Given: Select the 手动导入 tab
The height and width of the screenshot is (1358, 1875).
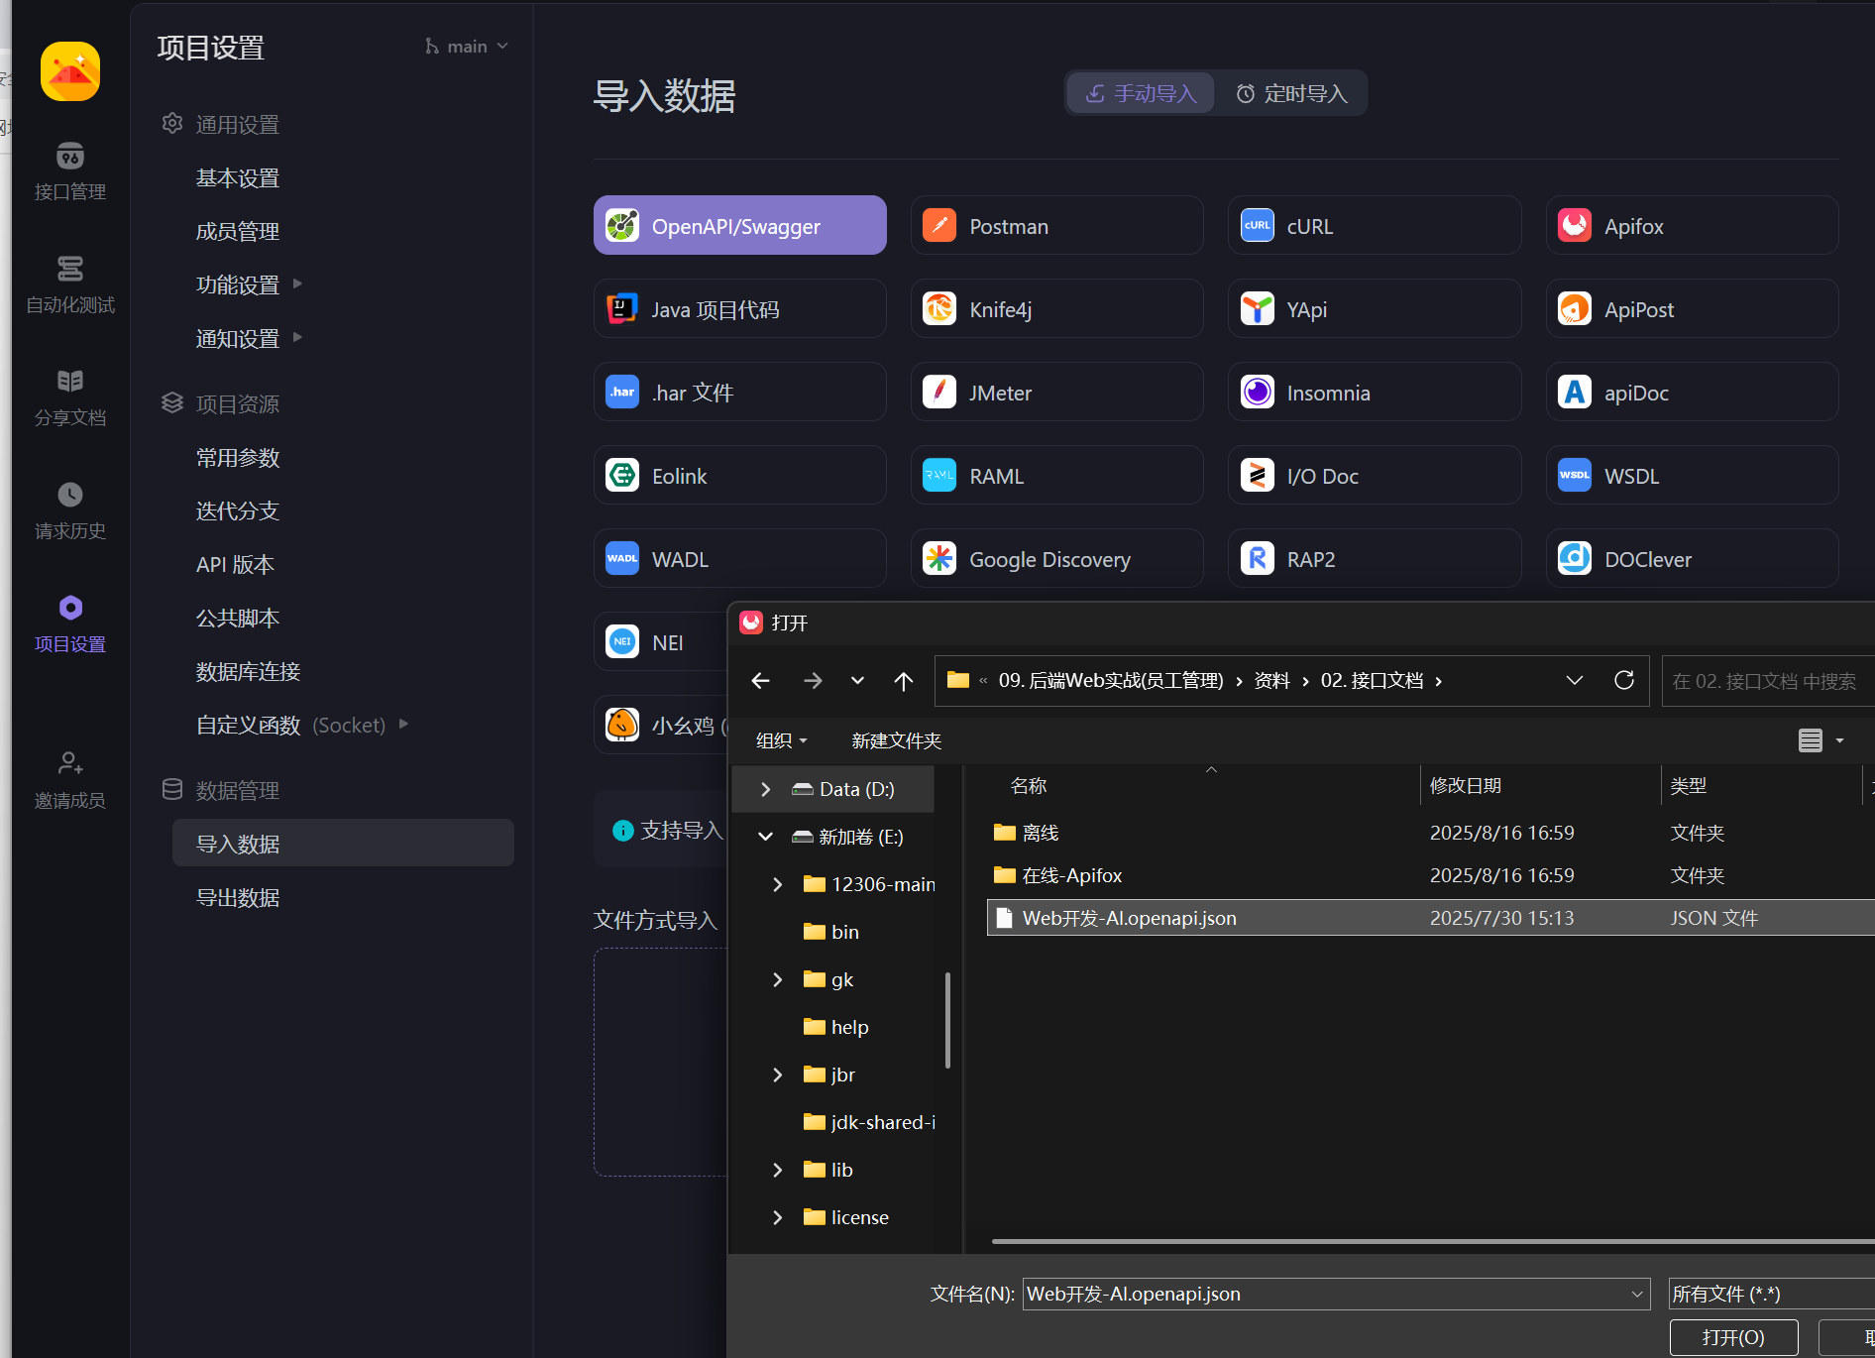Looking at the screenshot, I should (1141, 93).
